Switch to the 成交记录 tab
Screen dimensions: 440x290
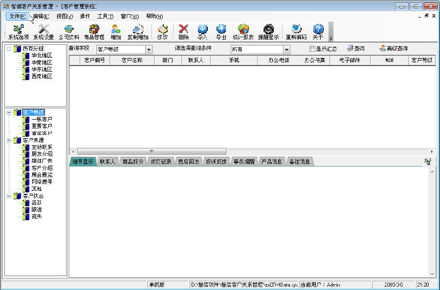pyautogui.click(x=161, y=162)
